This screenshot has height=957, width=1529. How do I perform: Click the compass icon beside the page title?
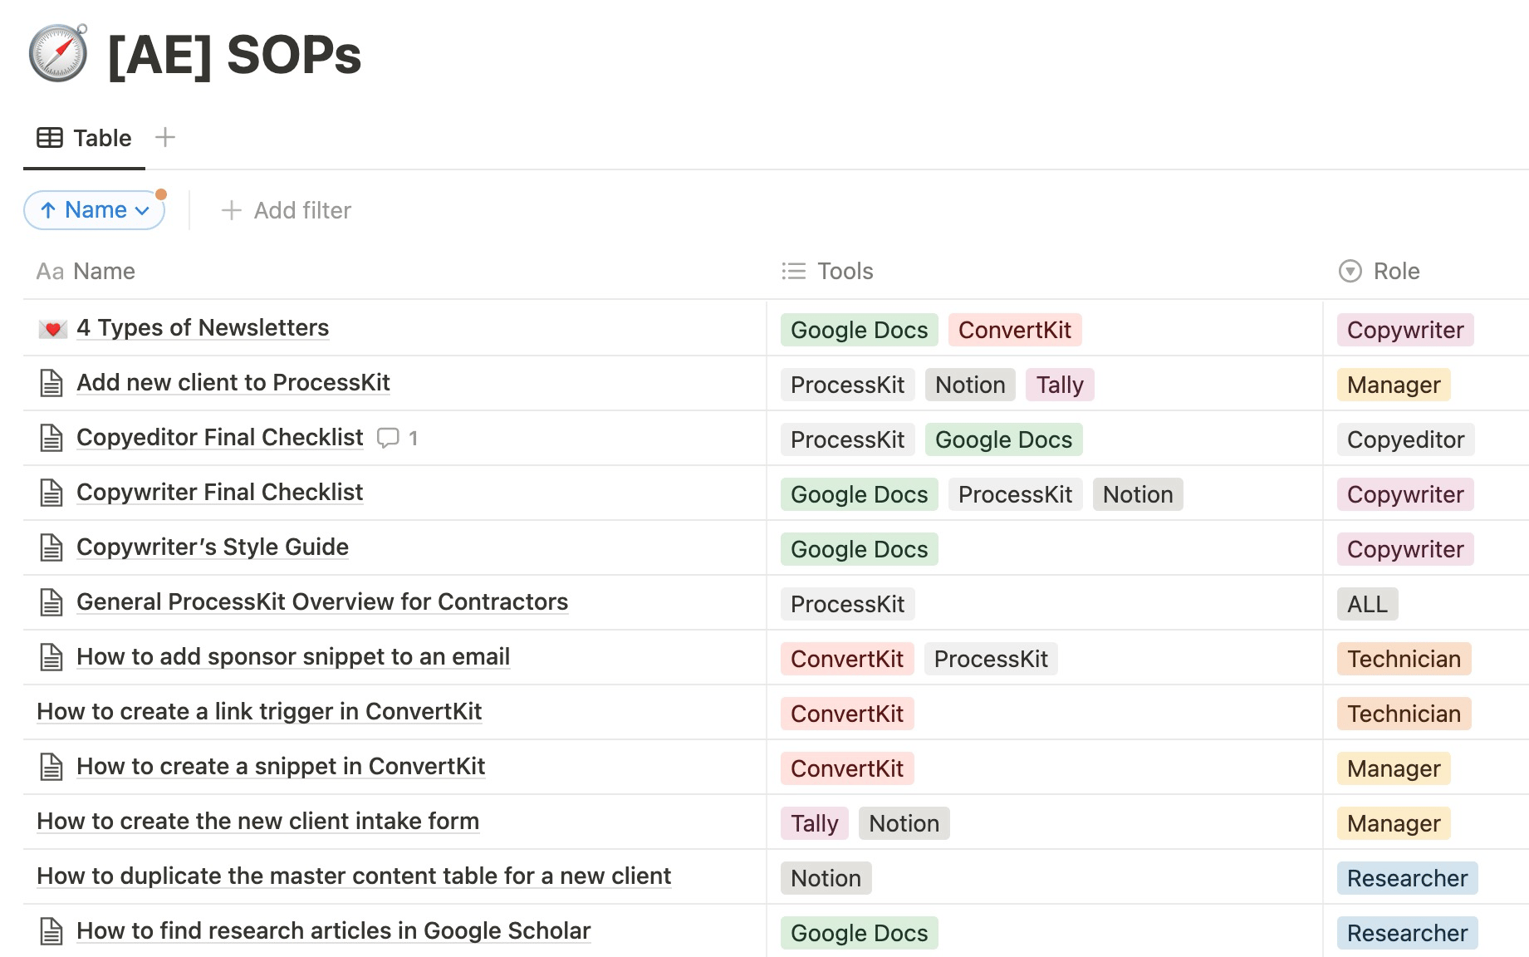point(58,54)
